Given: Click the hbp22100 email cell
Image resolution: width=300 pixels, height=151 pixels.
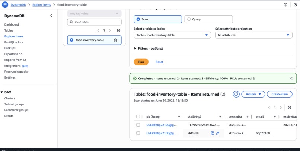Looking at the screenshot, I should [x=264, y=133].
